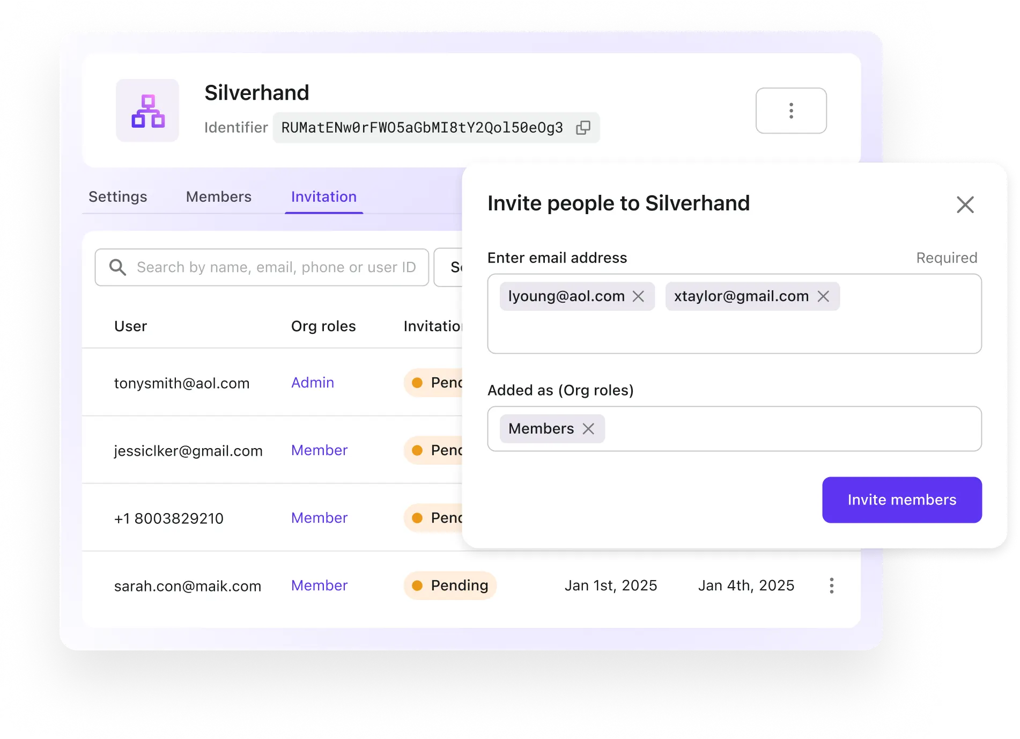This screenshot has height=739, width=1020.
Task: Click the Invite members button
Action: point(901,500)
